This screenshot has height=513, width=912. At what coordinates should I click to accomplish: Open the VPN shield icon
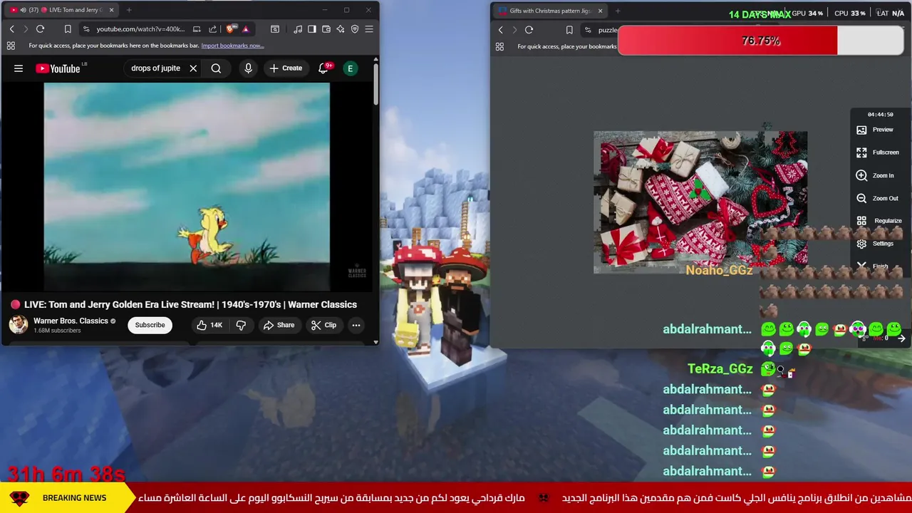355,29
